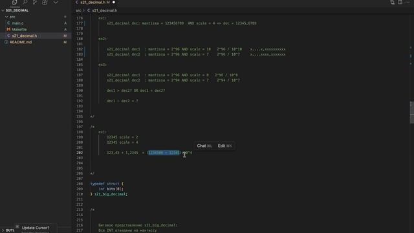Click line 177 s21_decimal dec mantissa comment
The width and height of the screenshot is (414, 233).
point(181,23)
